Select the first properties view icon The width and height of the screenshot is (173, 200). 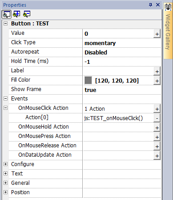coord(6,14)
